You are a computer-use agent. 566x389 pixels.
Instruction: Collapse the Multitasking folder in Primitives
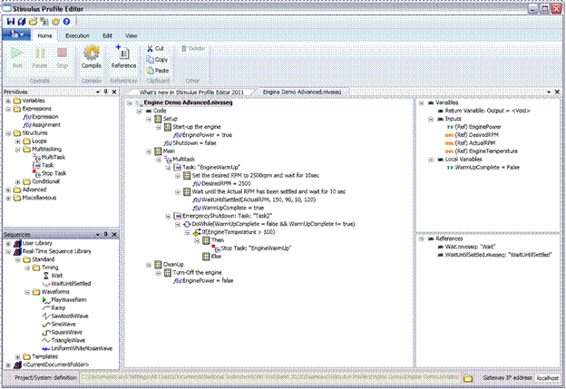(x=17, y=149)
